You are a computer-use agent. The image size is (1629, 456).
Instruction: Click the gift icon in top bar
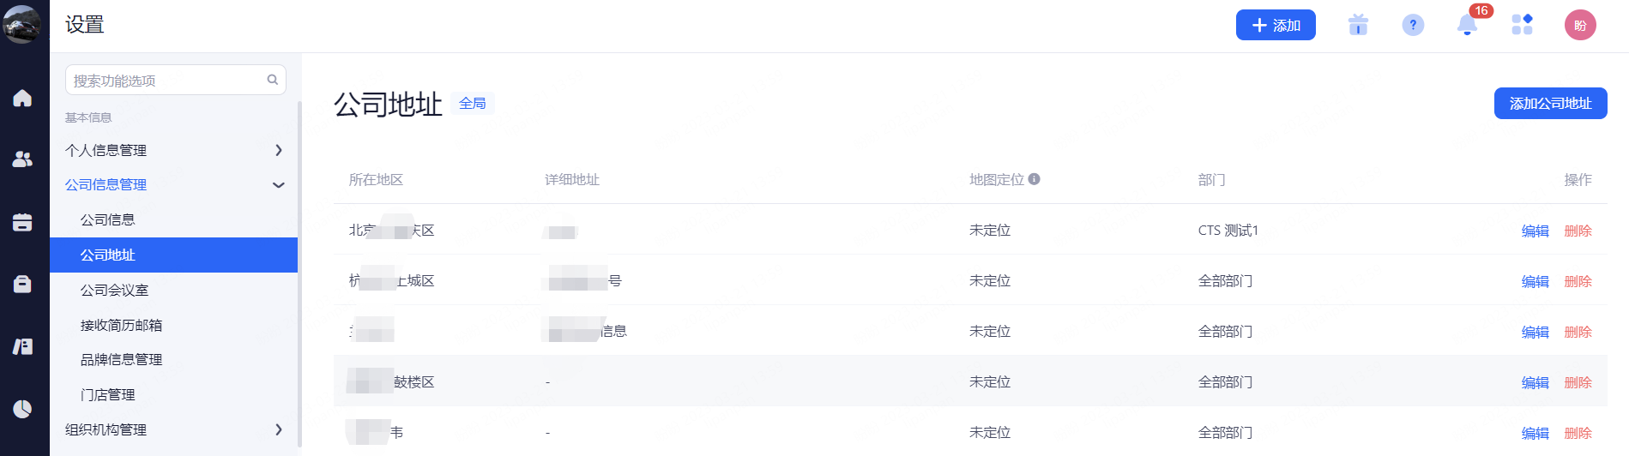point(1358,25)
